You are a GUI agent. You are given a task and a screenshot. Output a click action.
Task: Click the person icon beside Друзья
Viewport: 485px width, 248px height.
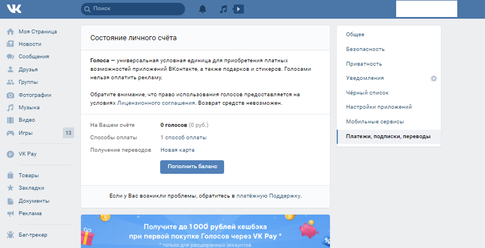10,69
